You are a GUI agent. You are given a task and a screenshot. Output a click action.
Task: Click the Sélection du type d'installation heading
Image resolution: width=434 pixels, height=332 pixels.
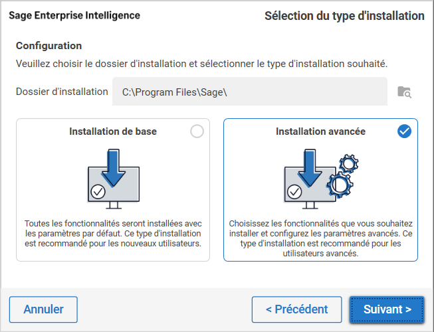pos(344,15)
